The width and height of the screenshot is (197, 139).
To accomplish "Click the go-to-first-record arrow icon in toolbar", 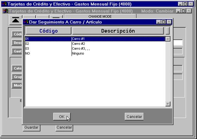I will pos(16,20).
